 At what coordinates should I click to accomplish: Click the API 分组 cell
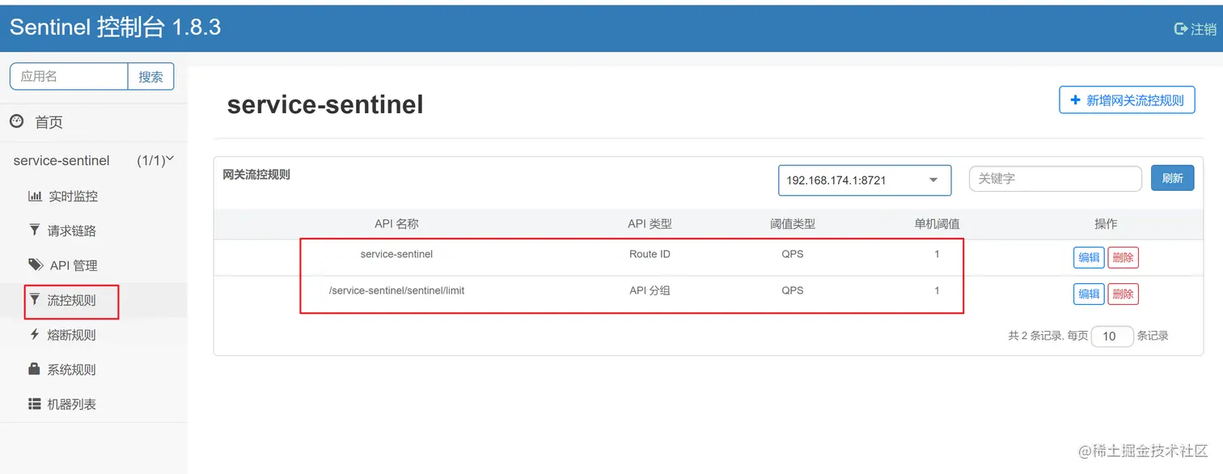(650, 290)
